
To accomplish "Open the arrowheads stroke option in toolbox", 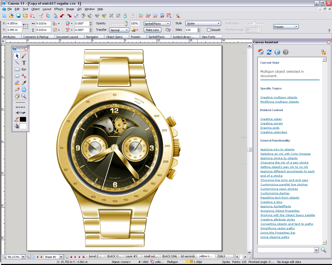I will [x=20, y=112].
